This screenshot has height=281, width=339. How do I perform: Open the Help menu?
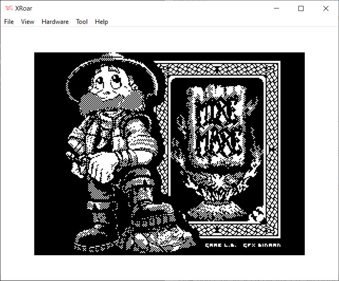point(101,22)
